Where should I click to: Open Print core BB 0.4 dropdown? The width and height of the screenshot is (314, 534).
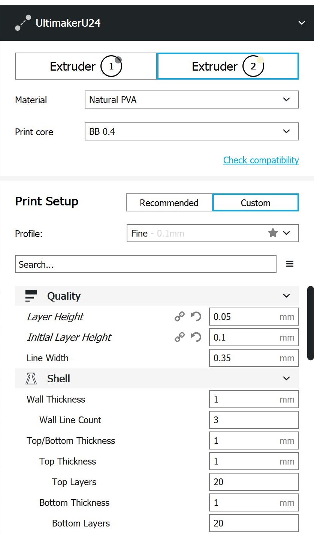click(191, 131)
